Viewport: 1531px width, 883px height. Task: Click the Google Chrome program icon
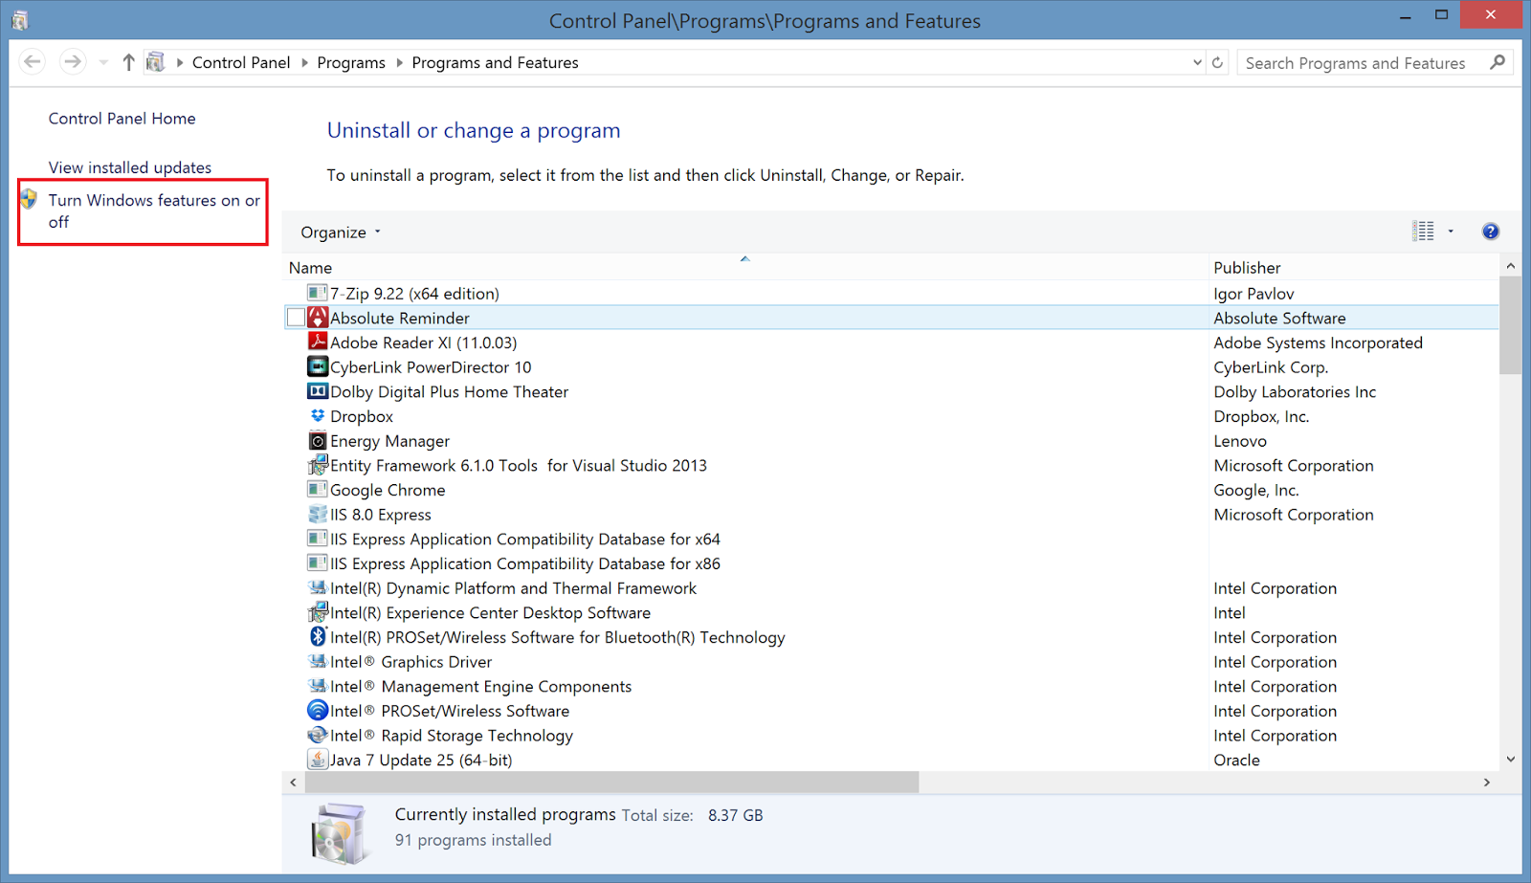pyautogui.click(x=317, y=489)
